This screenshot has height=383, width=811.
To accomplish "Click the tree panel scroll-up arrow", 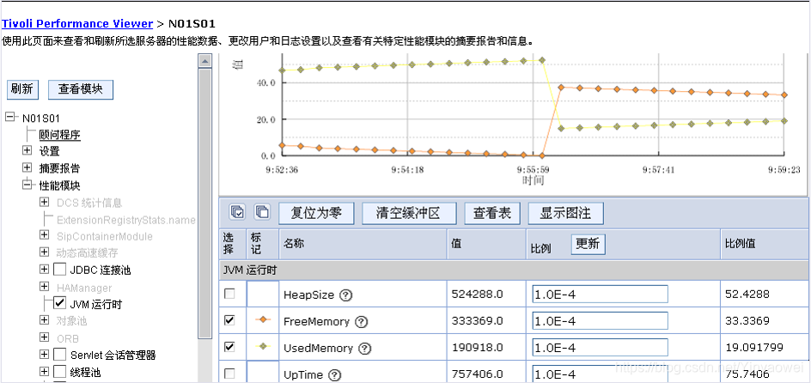I will click(205, 61).
